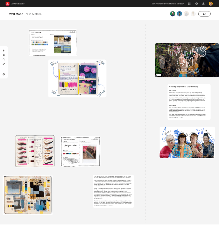Click the Content at Scale app name
The width and height of the screenshot is (219, 225).
click(18, 3)
